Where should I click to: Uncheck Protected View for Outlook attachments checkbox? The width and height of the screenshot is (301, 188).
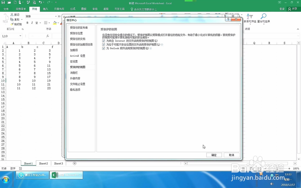104,48
